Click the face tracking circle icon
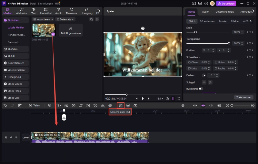This screenshot has width=258, height=164. pos(128,105)
